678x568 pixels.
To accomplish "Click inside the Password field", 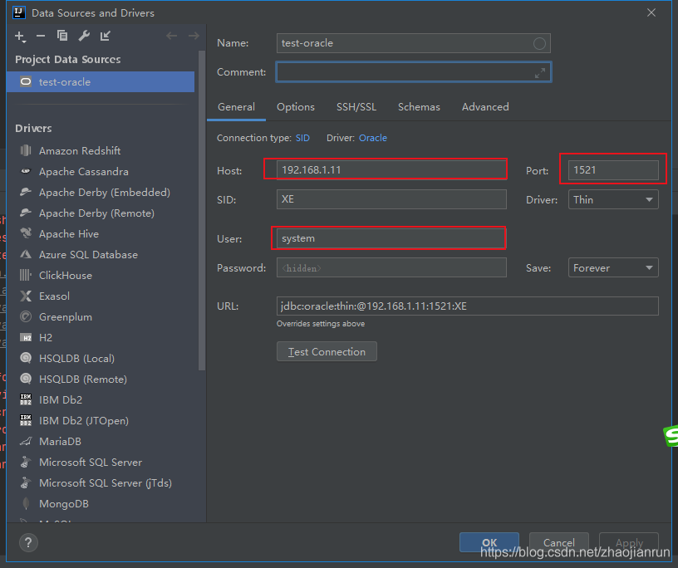I will [391, 267].
